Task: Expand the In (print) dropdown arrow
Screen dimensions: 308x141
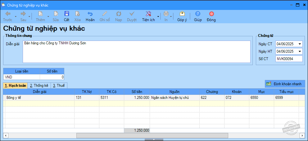Action: (171, 16)
